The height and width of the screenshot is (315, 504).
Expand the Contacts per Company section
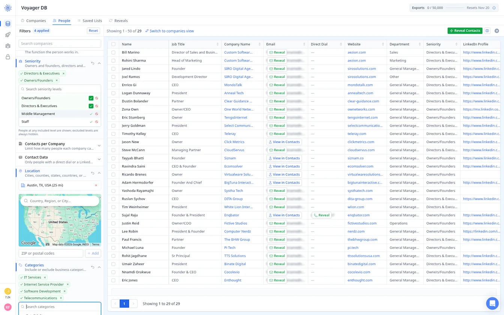coord(99,146)
